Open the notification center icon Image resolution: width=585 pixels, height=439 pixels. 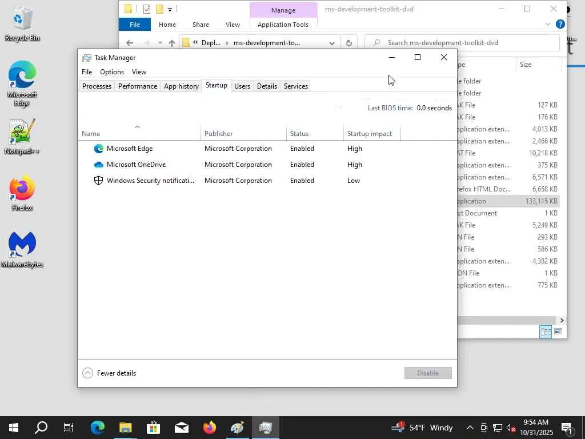(x=567, y=428)
